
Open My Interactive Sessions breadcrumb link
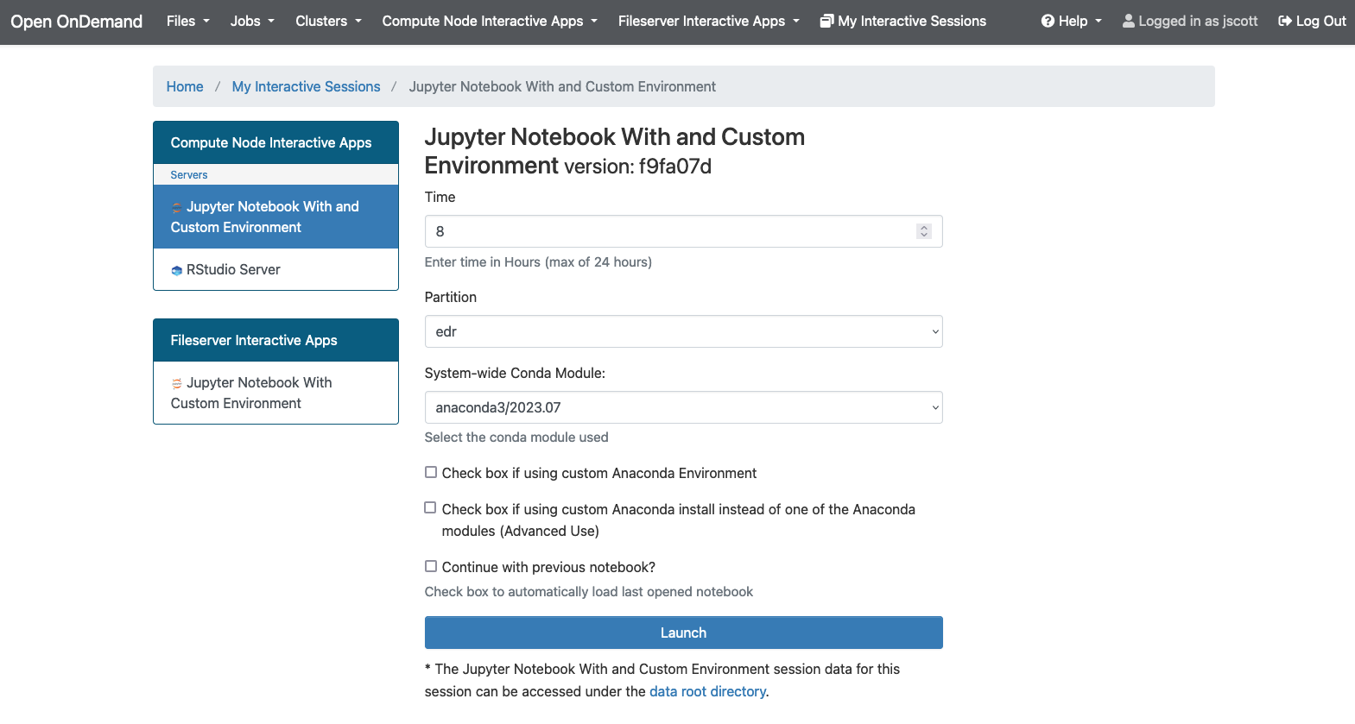tap(306, 86)
